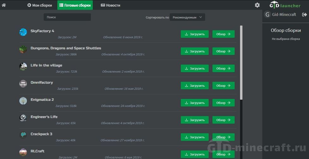The height and width of the screenshot is (159, 309).
Task: Click Загрузок: 65k text
Action: coord(66,123)
